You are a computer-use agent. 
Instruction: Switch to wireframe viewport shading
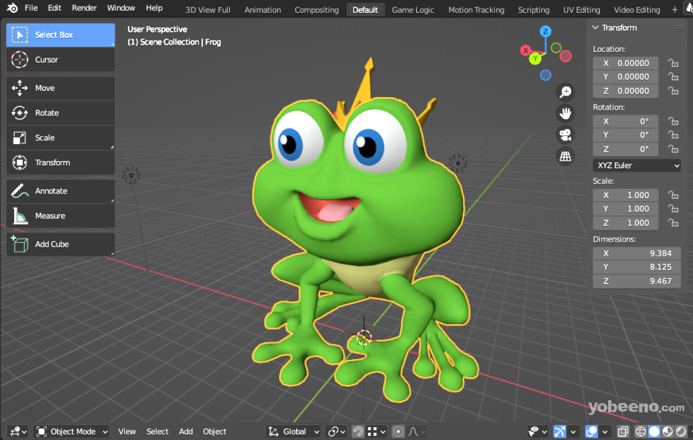640,432
